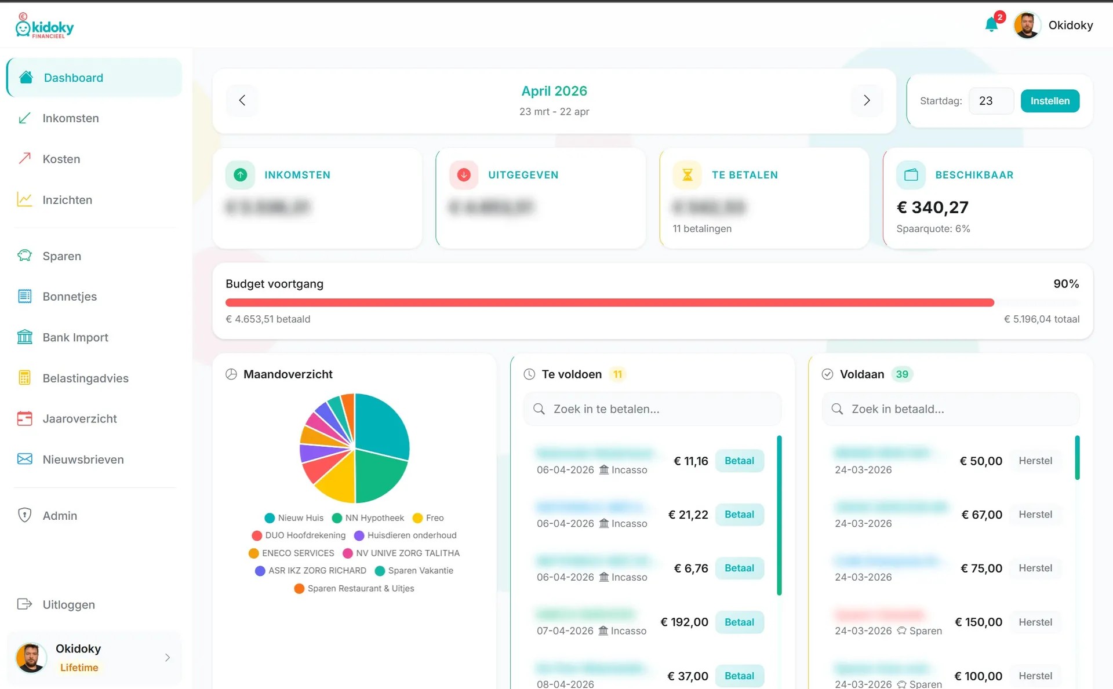Viewport: 1113px width, 689px height.
Task: Open the Inkomsten menu item
Action: [x=70, y=118]
